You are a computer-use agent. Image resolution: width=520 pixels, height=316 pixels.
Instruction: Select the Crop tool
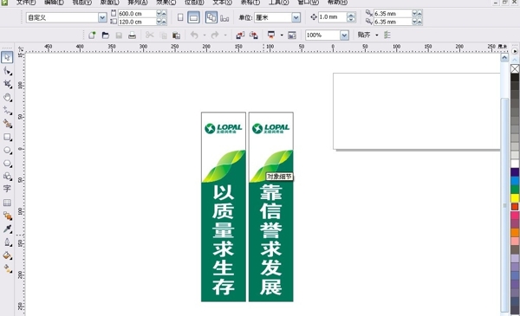pyautogui.click(x=7, y=84)
